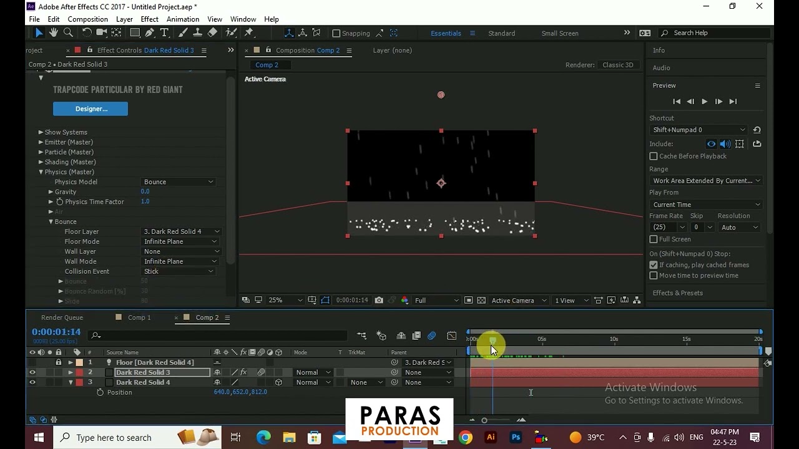This screenshot has width=799, height=449.
Task: Open the viewer magnification 25% dropdown
Action: click(285, 301)
